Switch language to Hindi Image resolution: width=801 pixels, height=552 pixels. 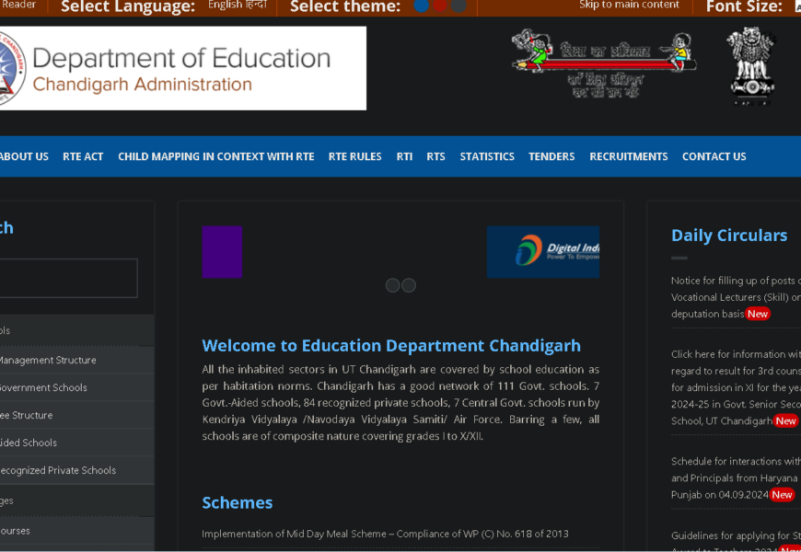(x=257, y=6)
